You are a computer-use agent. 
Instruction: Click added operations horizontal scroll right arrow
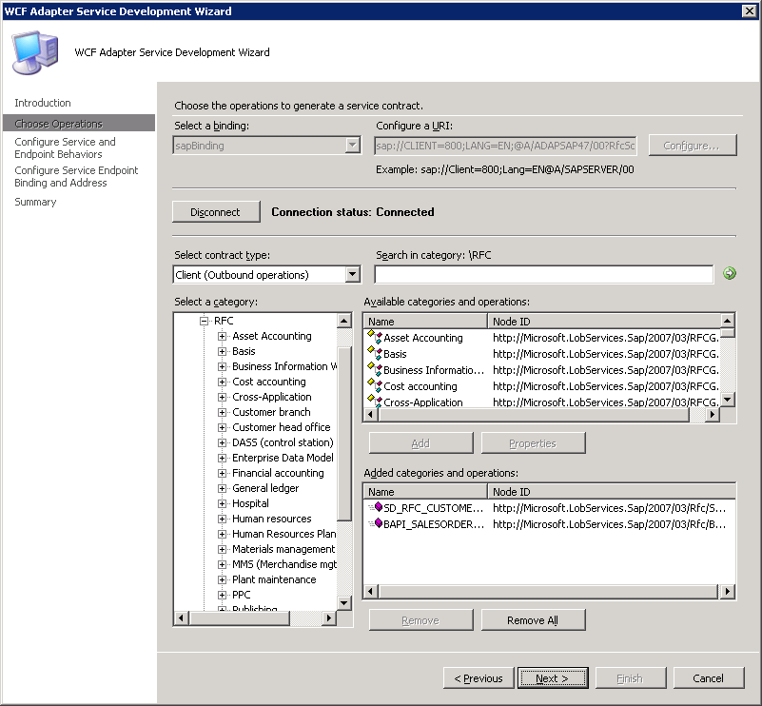(727, 591)
